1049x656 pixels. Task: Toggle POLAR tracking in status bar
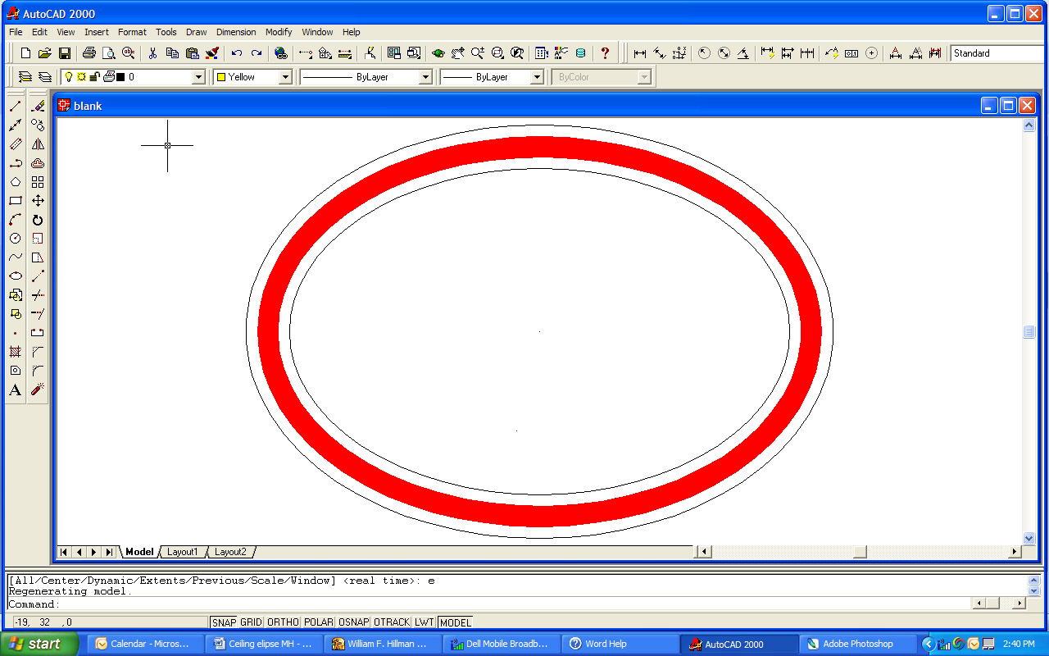pyautogui.click(x=319, y=622)
